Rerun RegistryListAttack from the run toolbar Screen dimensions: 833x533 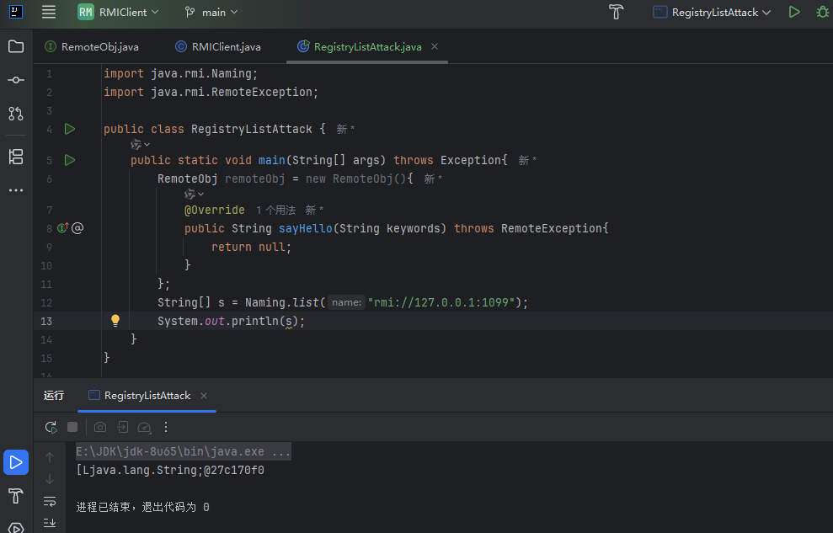pos(51,427)
